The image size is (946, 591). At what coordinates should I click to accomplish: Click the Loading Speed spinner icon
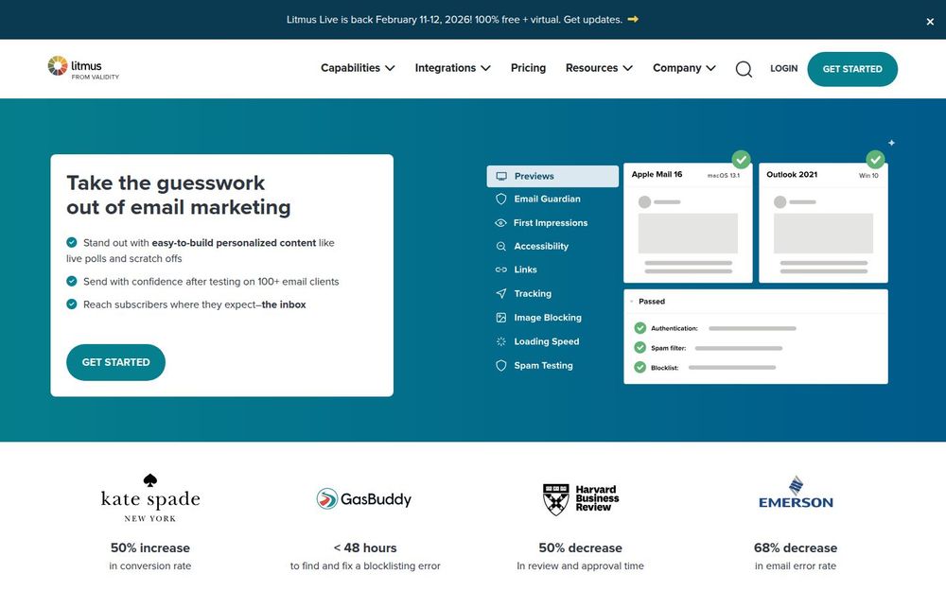click(x=500, y=341)
